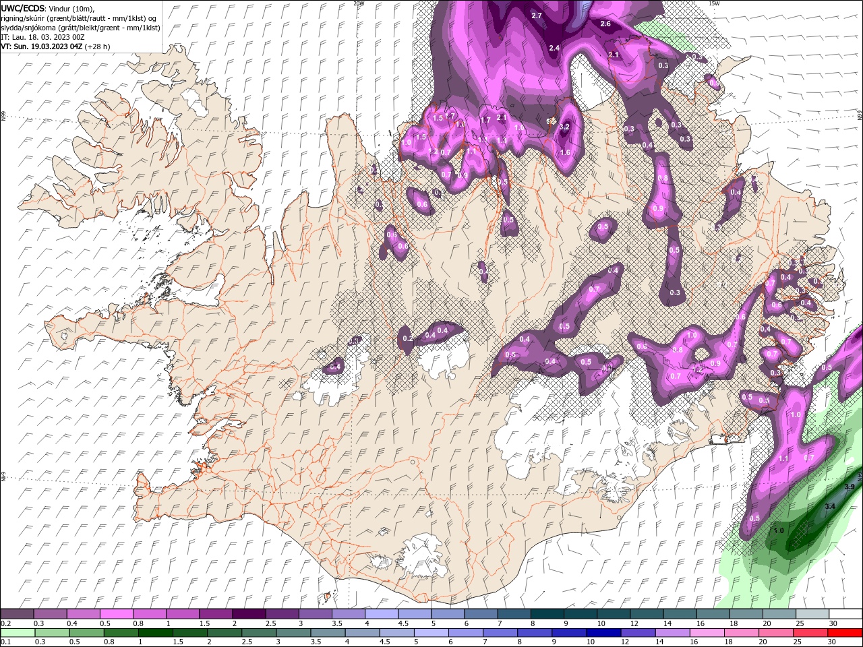The width and height of the screenshot is (863, 647).
Task: Click the 20W longitude label
Action: click(x=359, y=3)
